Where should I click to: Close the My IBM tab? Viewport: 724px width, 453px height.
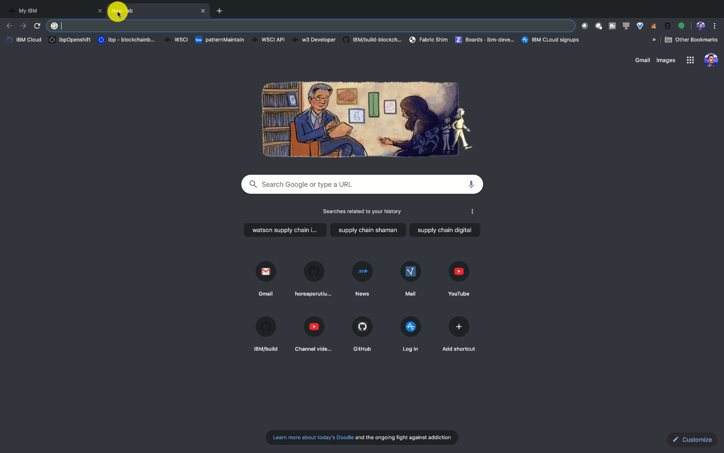pos(100,11)
